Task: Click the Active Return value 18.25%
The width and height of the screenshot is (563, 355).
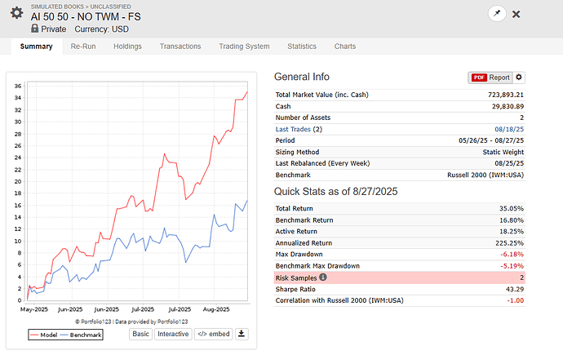Action: tap(512, 232)
